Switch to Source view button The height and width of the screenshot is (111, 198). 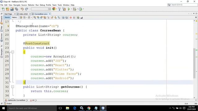coord(7,17)
